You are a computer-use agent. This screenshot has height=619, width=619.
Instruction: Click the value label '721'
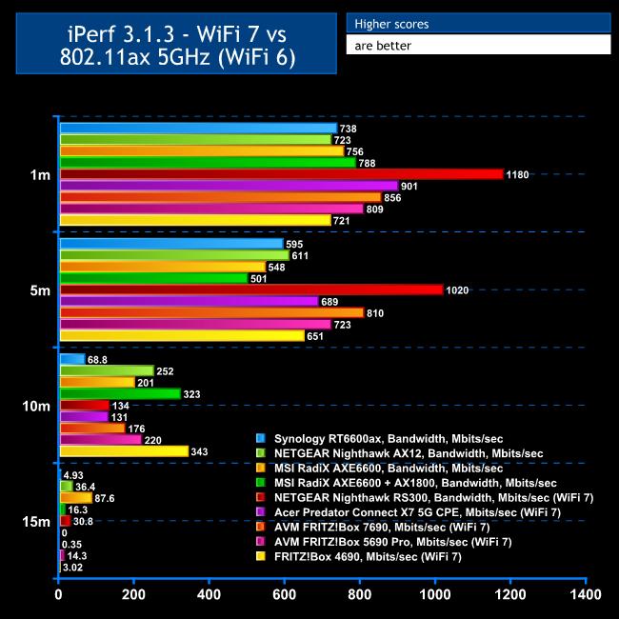click(x=342, y=221)
